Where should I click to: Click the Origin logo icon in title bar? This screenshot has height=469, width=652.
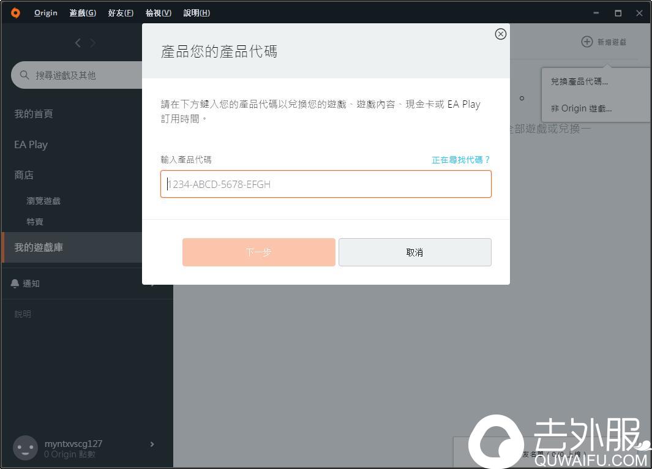click(x=15, y=13)
